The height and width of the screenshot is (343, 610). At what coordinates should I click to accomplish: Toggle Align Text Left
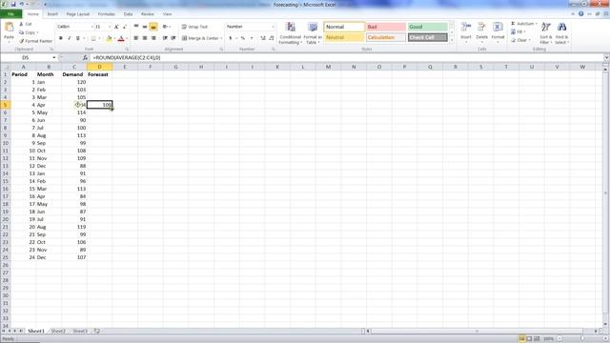(136, 38)
